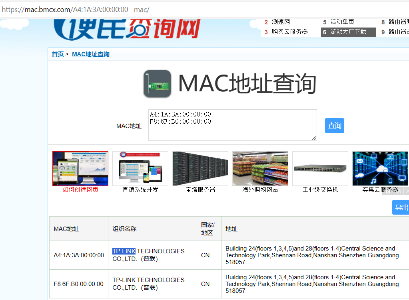
Task: Click the organization name in F8:6F:B0 row
Action: click(x=148, y=284)
